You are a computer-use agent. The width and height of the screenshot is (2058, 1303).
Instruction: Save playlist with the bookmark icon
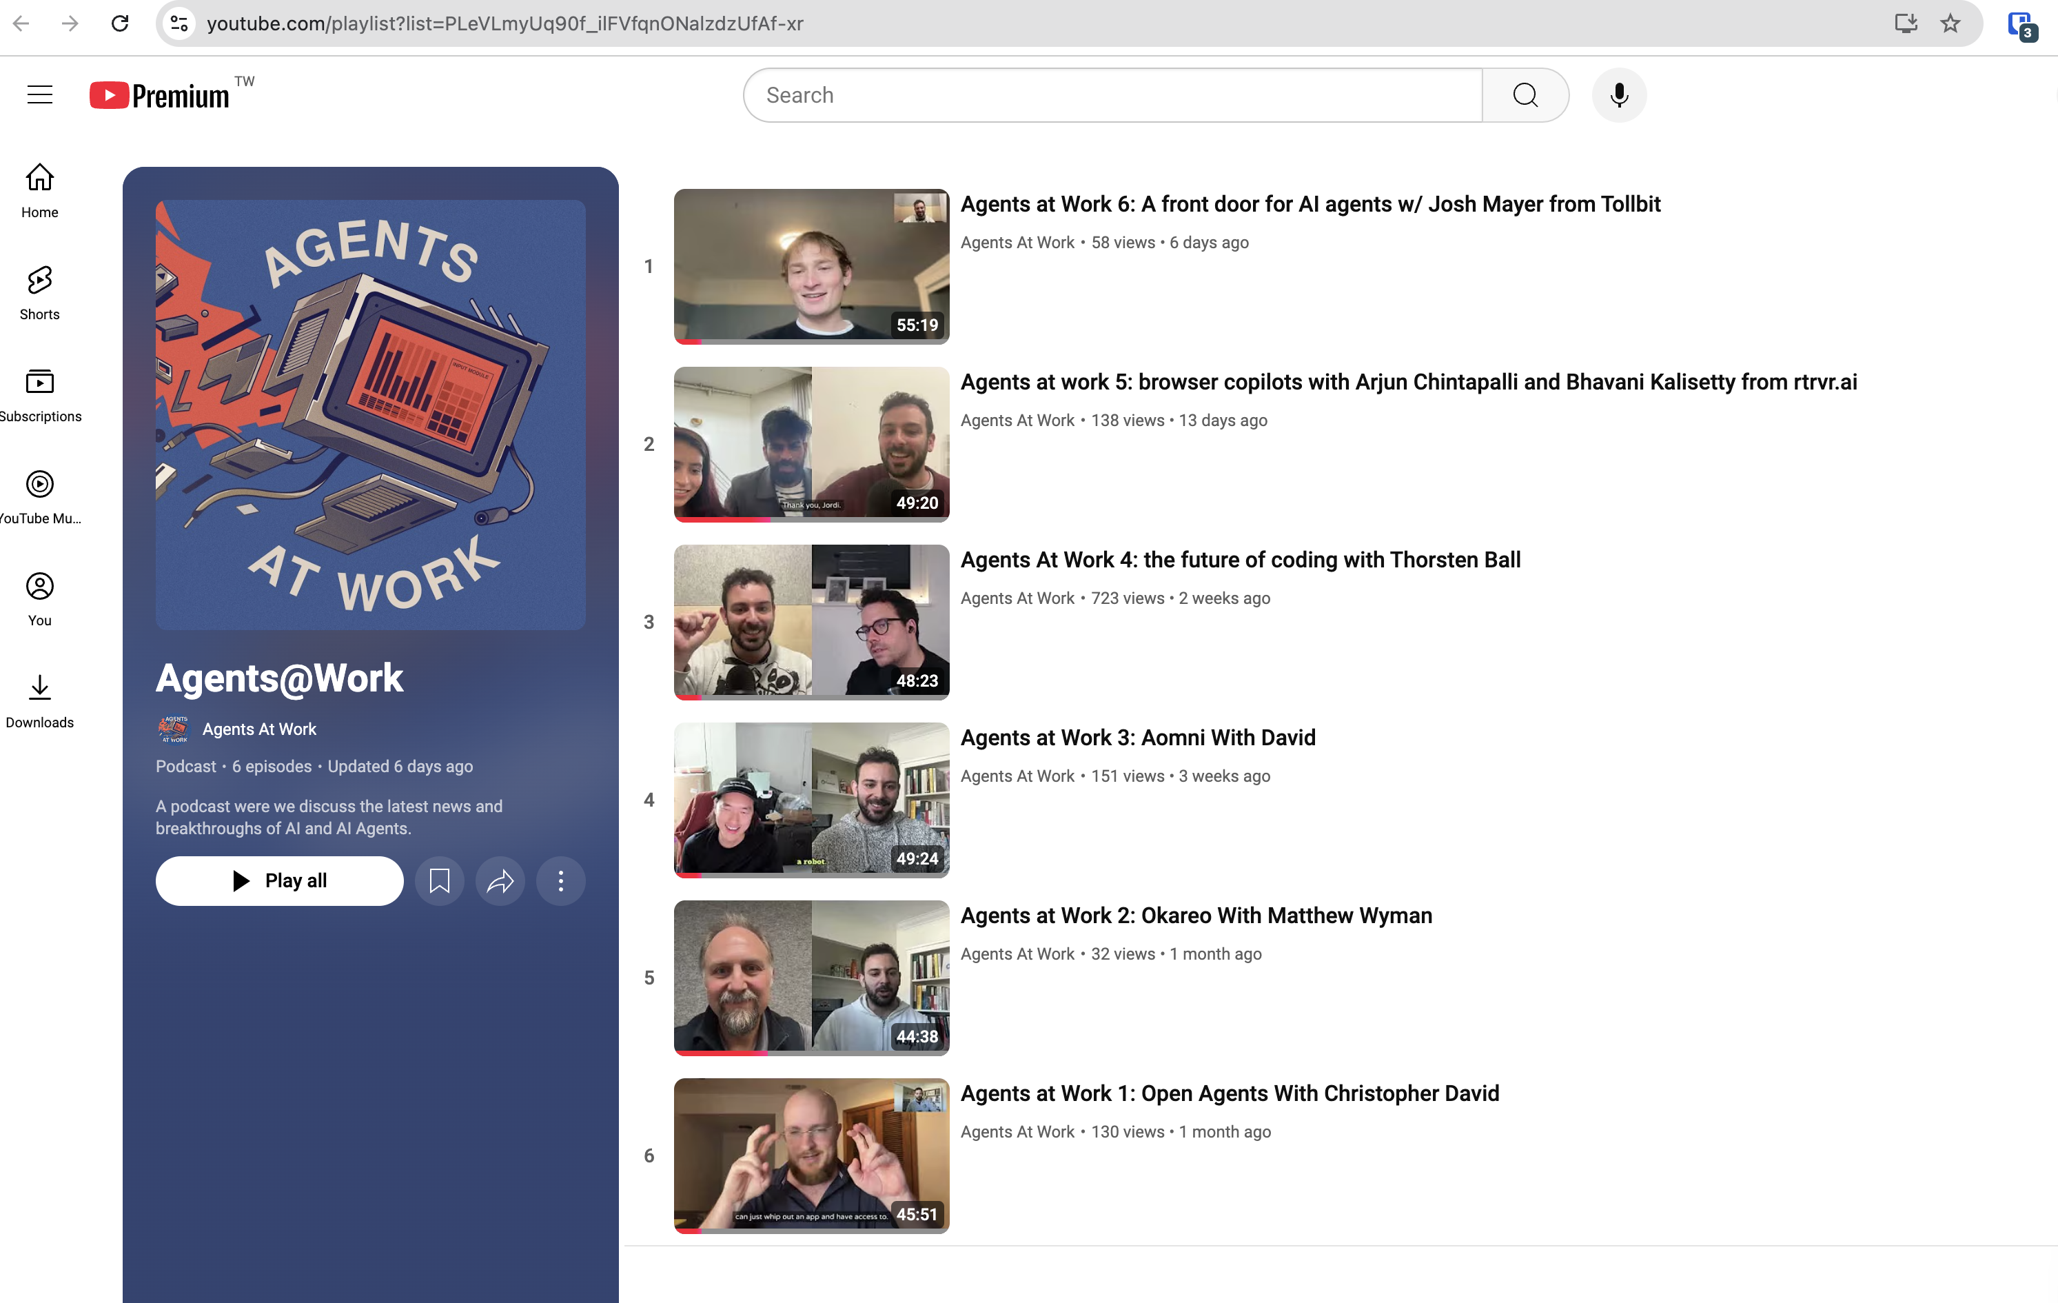coord(439,880)
